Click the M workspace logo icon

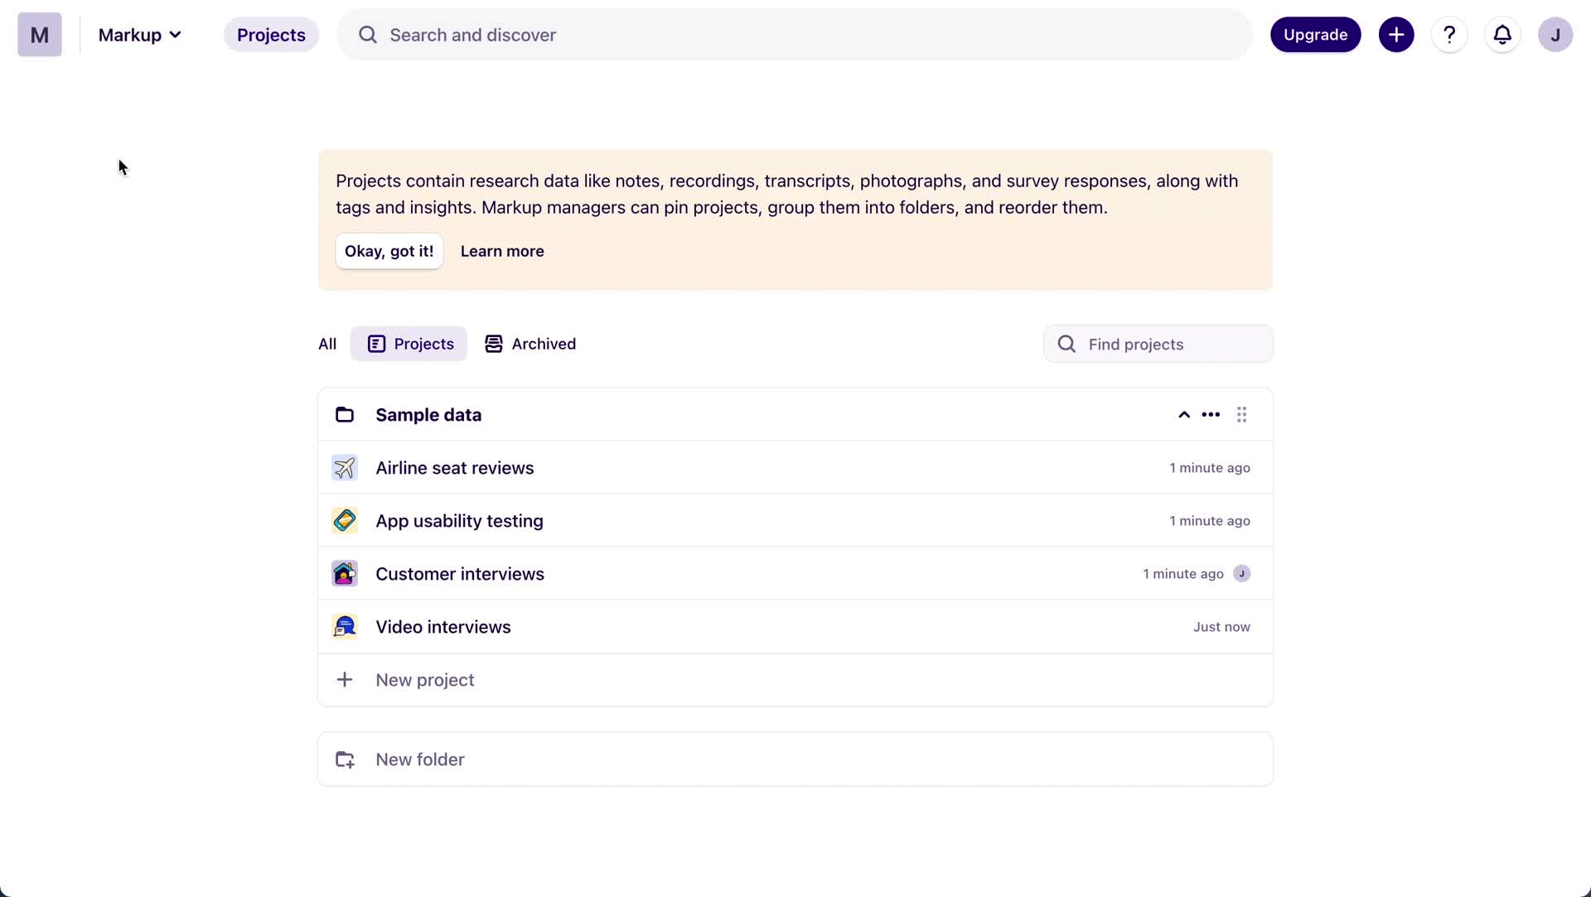[40, 35]
